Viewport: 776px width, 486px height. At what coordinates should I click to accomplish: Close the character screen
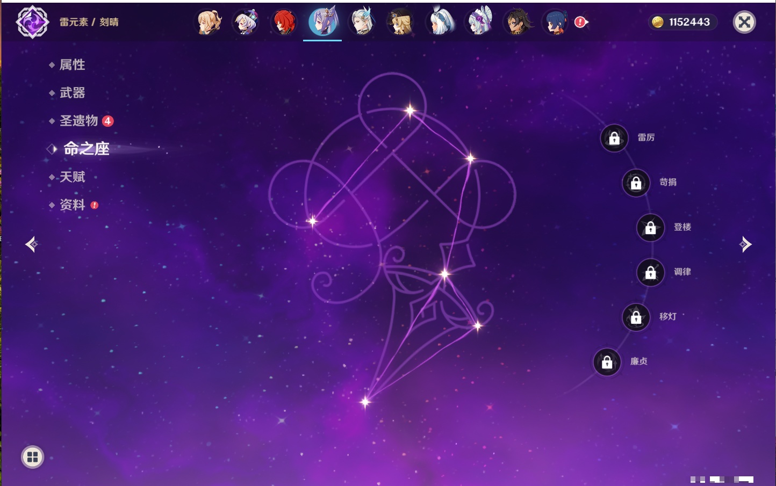pos(744,22)
